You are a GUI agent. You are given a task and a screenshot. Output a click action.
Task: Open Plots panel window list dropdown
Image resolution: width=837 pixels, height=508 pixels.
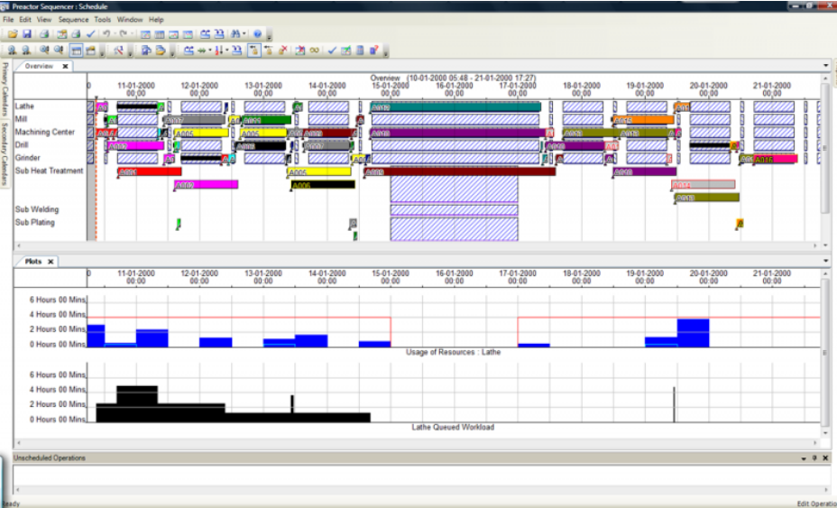tap(826, 261)
